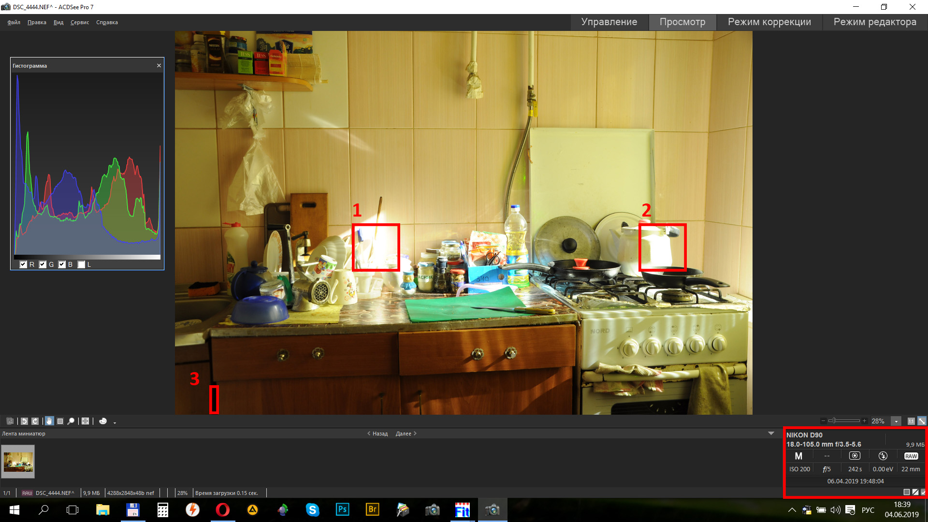Expand dropdown arrow beside palette icon
Image resolution: width=928 pixels, height=522 pixels.
click(115, 422)
